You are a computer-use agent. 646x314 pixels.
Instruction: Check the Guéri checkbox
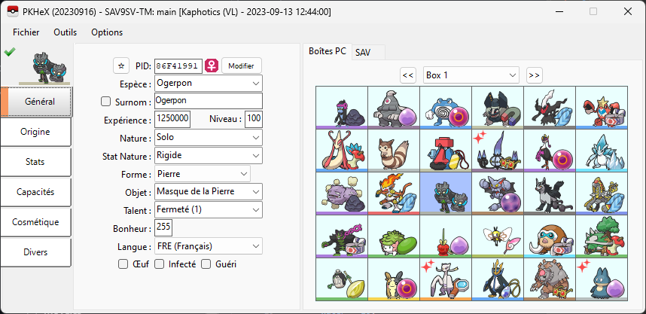[x=206, y=264]
